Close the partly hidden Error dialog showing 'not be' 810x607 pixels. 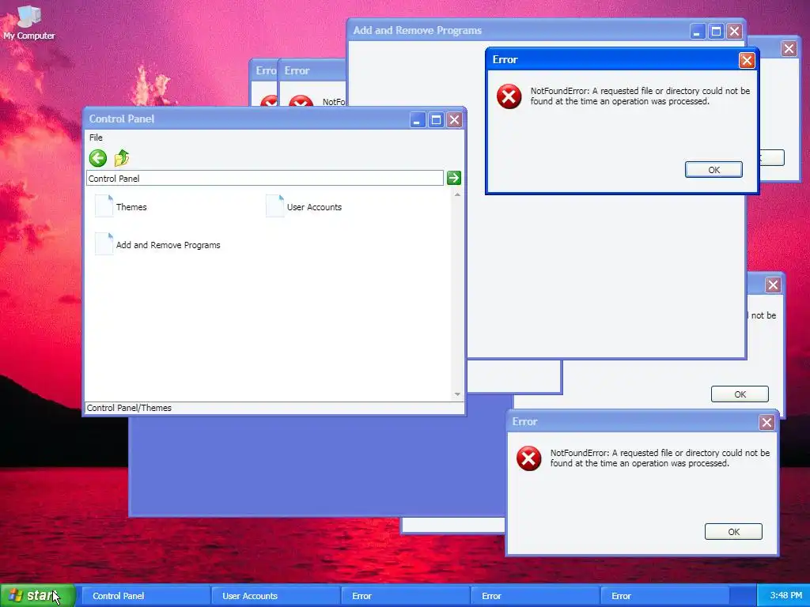pyautogui.click(x=773, y=285)
